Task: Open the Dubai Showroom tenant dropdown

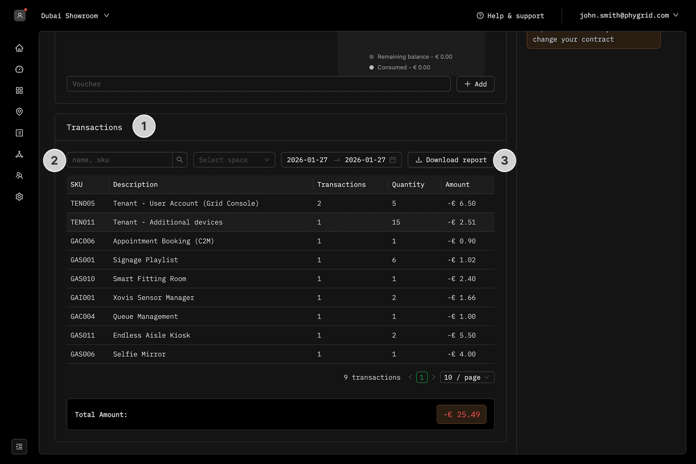Action: [75, 16]
